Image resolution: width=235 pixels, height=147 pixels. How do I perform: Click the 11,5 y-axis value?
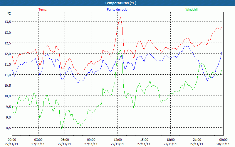pos(8,64)
